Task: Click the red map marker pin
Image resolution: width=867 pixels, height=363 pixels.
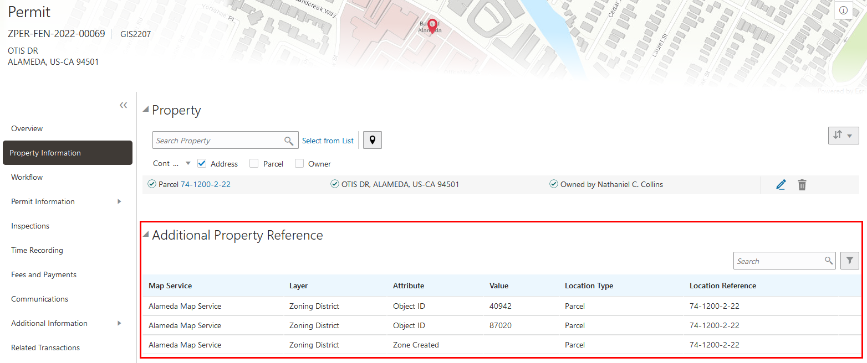Action: [432, 25]
